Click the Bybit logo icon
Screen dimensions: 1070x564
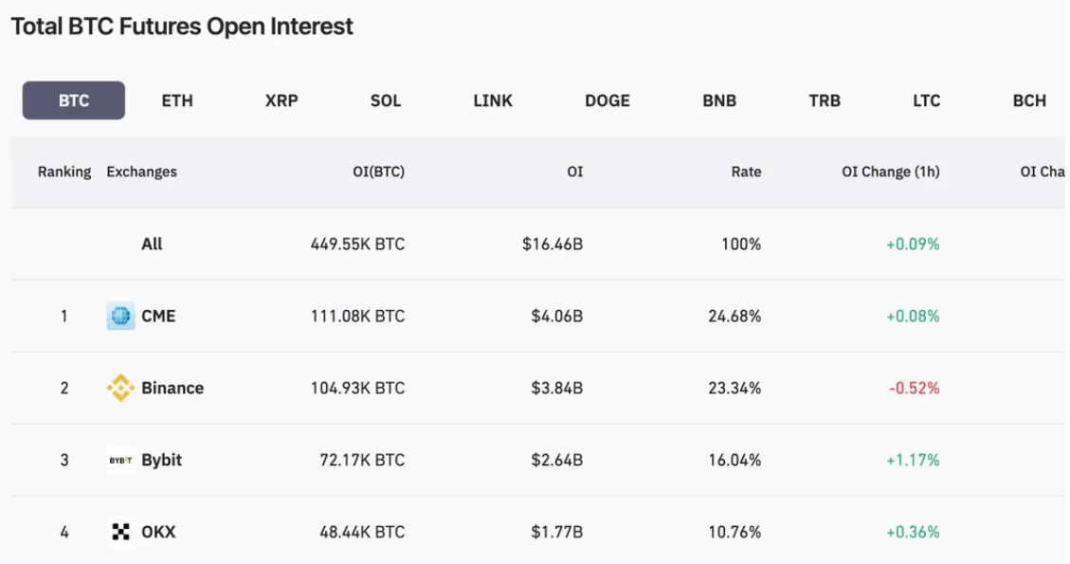tap(120, 461)
